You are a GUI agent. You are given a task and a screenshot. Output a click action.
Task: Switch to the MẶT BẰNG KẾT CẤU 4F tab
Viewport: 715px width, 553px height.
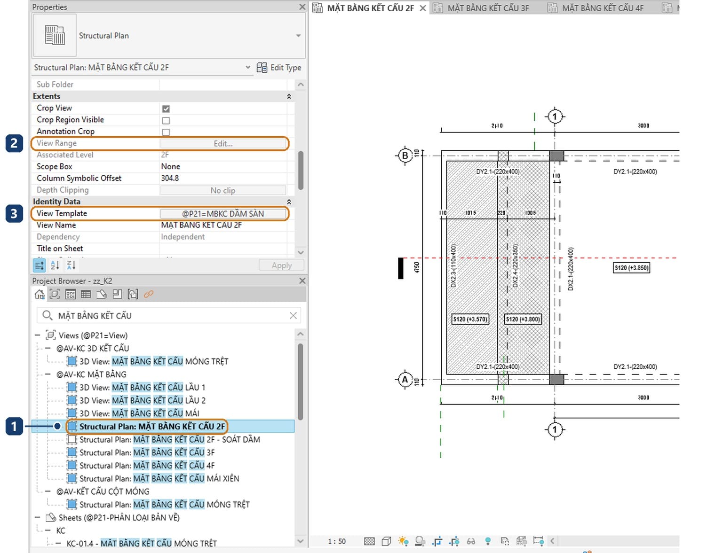coord(603,8)
